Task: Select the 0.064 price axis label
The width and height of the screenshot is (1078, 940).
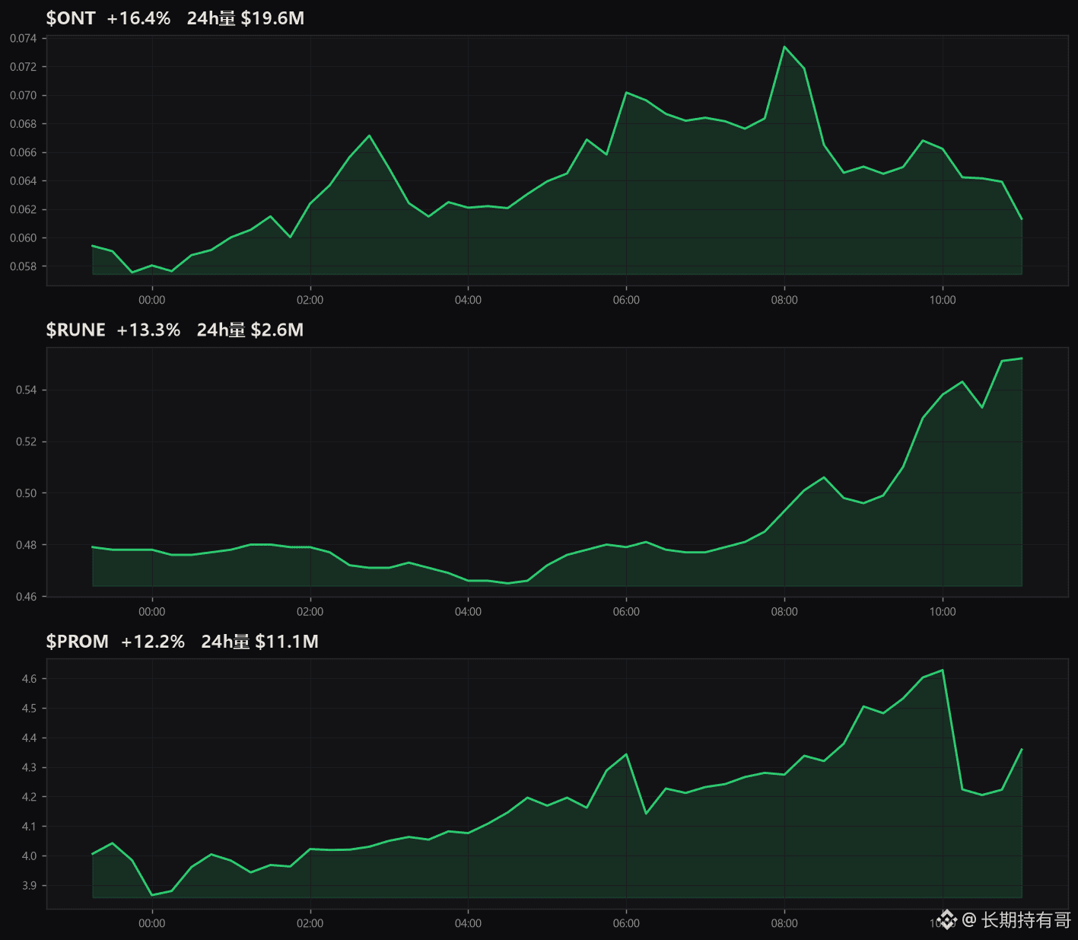Action: [23, 181]
